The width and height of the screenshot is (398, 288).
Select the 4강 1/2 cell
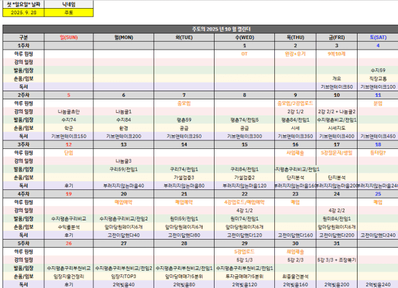[x=244, y=210]
